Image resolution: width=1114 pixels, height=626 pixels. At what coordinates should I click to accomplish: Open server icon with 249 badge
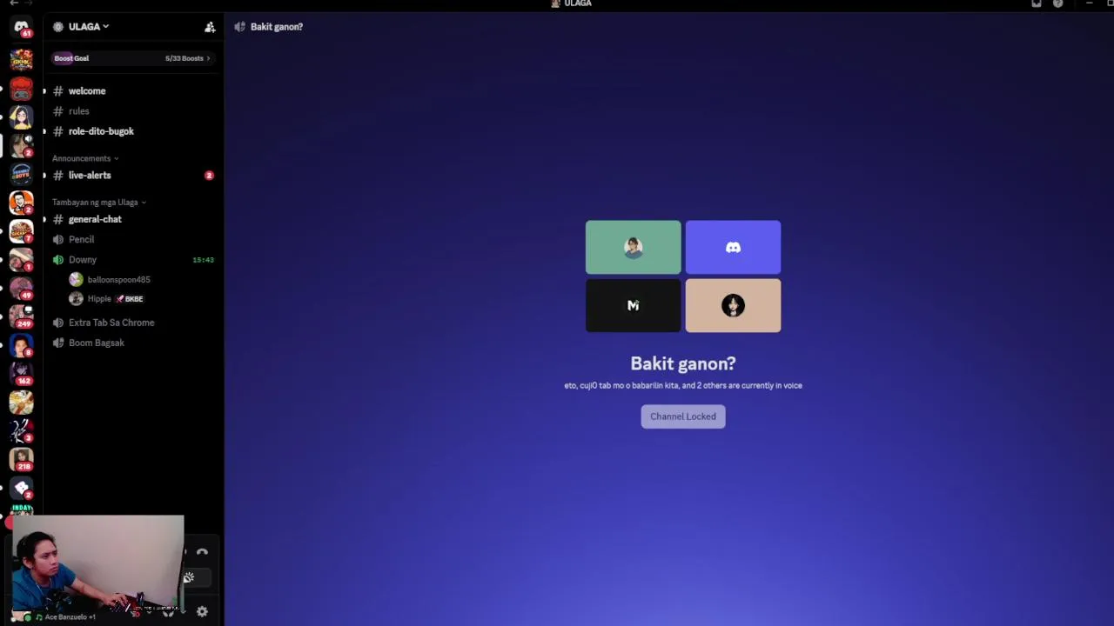21,316
